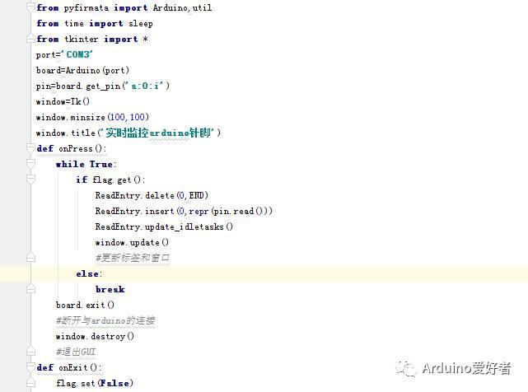Collapse the 'while True:' block fold
Image resolution: width=528 pixels, height=392 pixels.
[x=30, y=164]
